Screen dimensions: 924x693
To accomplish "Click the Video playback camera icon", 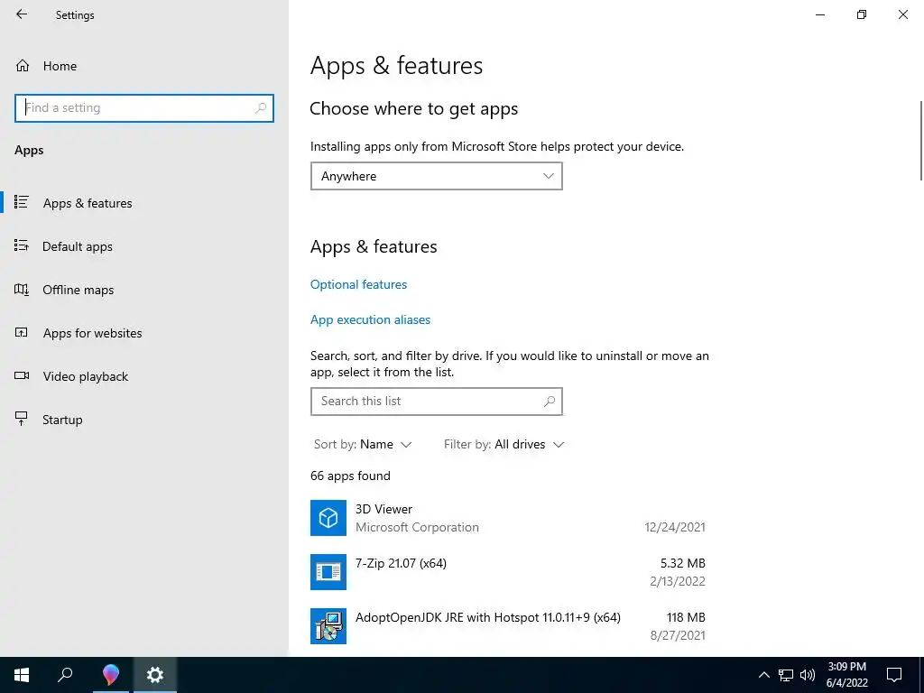I will point(22,375).
